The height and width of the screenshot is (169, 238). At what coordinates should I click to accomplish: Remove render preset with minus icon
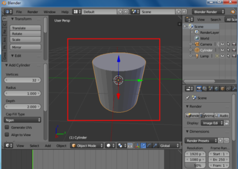coord(226,140)
